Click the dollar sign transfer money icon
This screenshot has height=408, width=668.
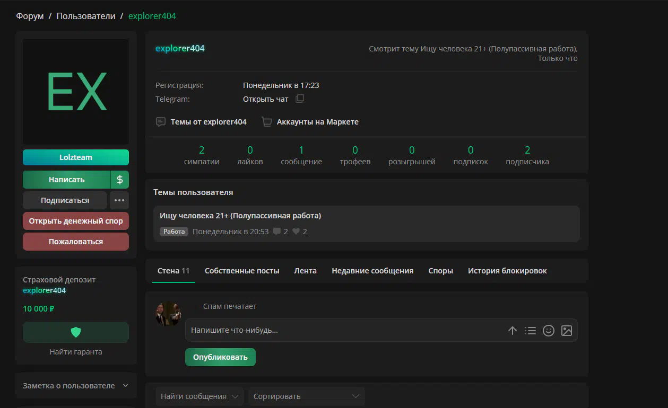click(x=119, y=180)
